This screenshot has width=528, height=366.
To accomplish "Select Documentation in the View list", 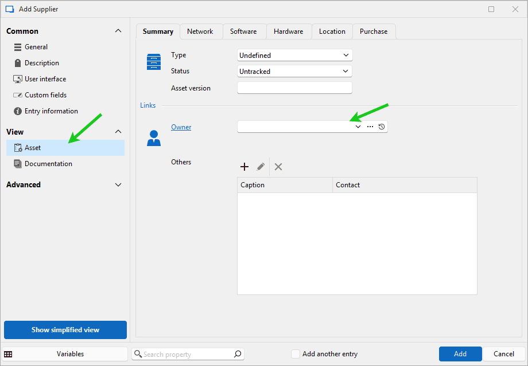I will coord(48,164).
